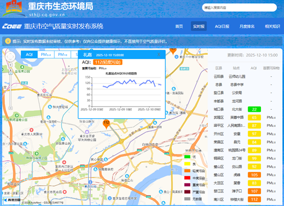Image resolution: width=284 pixels, height=206 pixels.
Task: Click the search icon beside the search box
Action: pos(280,8)
